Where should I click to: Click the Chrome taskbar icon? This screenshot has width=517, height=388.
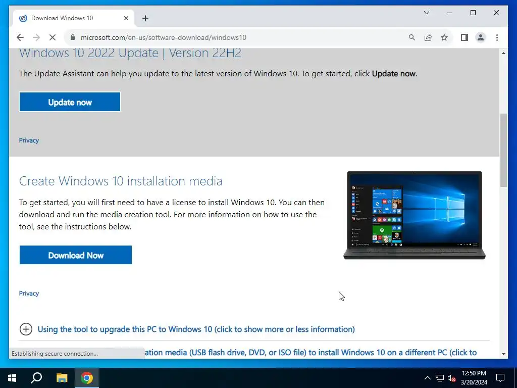[87, 378]
